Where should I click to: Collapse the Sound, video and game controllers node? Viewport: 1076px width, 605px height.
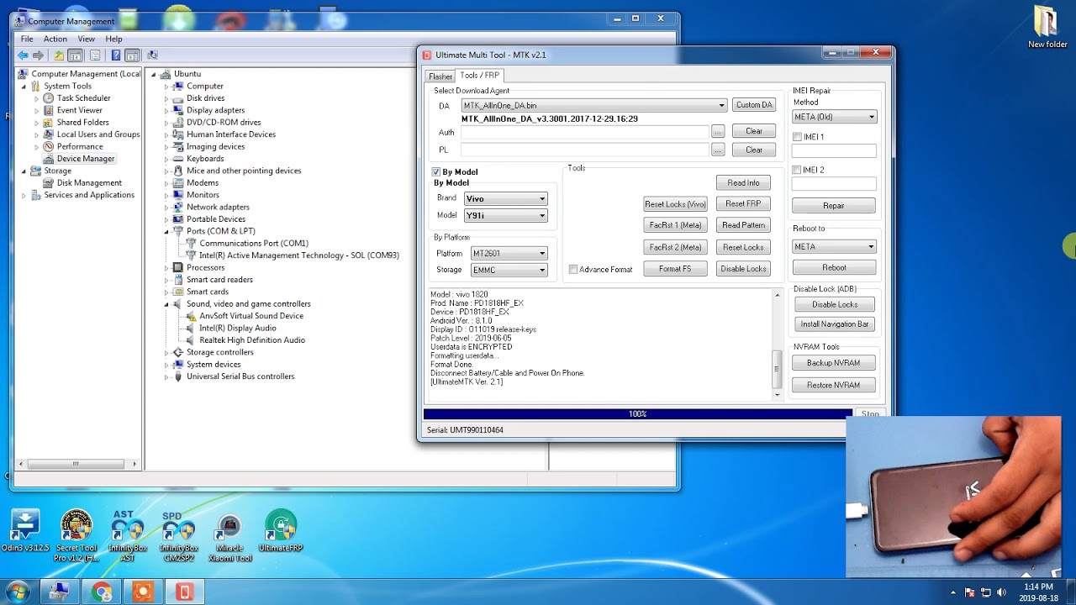(166, 304)
